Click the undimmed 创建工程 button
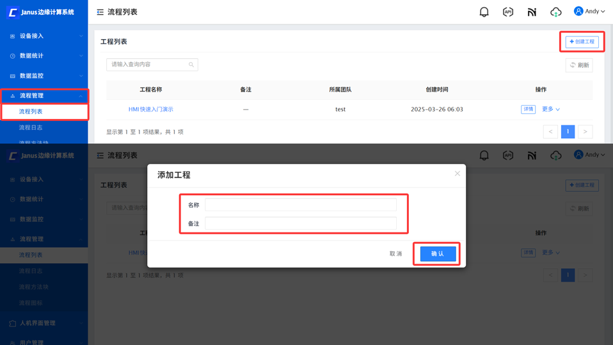 tap(582, 42)
